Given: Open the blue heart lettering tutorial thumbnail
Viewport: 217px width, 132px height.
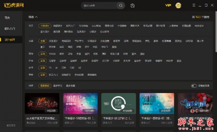Looking at the screenshot, I should [x=195, y=104].
